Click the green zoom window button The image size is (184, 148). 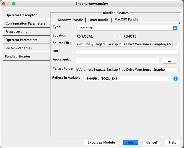coord(14,4)
